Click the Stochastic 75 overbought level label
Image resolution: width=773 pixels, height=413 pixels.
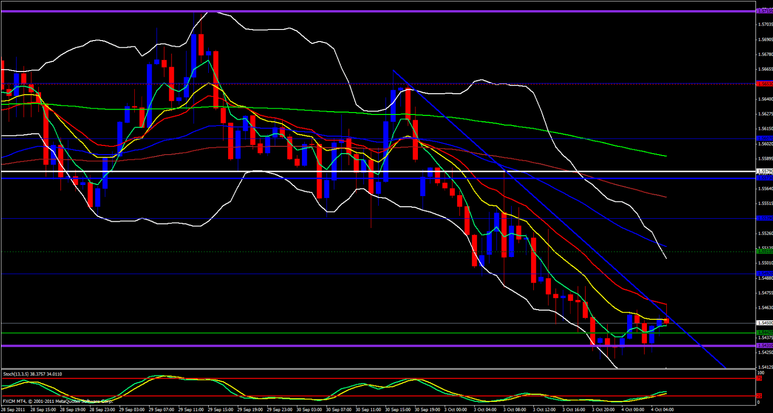(x=759, y=378)
